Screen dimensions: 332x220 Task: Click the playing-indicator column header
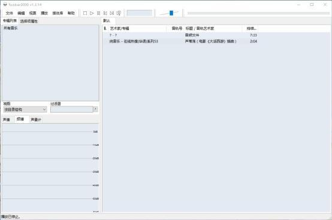pyautogui.click(x=105, y=29)
